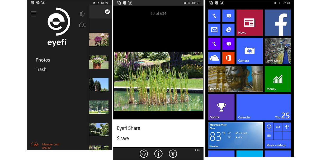
Task: Tap the video icon in the Music+videos tile
Action: 278,127
